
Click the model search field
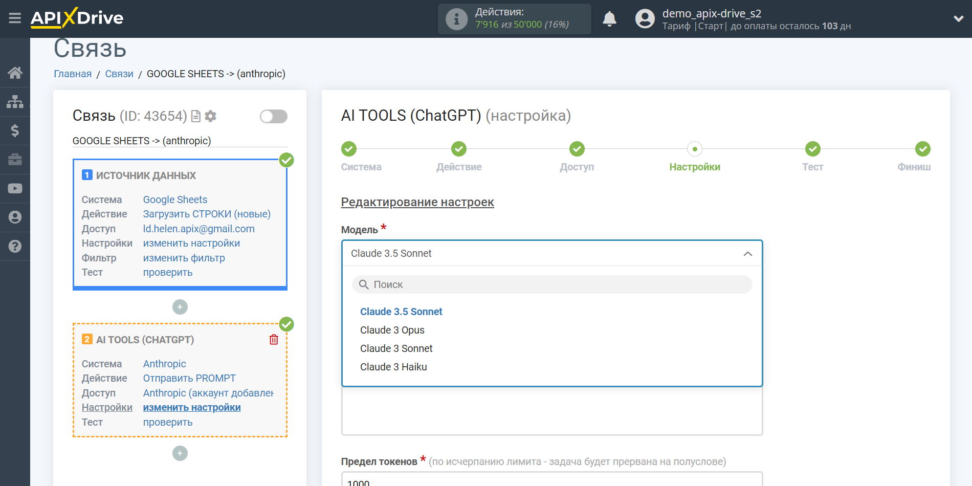click(552, 284)
